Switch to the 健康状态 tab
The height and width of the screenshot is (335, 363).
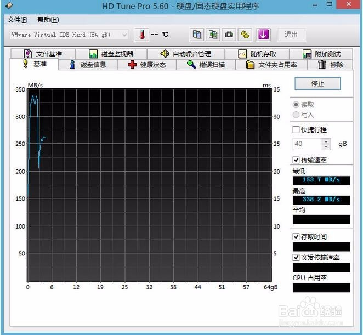click(147, 65)
